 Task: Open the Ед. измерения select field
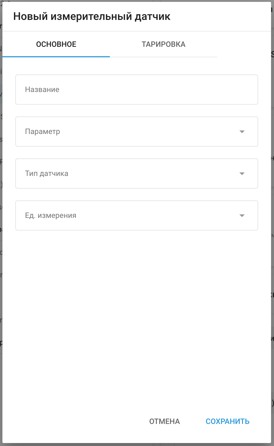[137, 215]
